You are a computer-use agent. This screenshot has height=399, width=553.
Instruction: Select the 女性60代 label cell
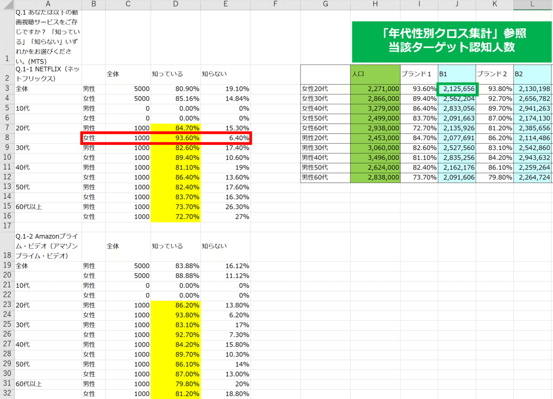(x=325, y=129)
